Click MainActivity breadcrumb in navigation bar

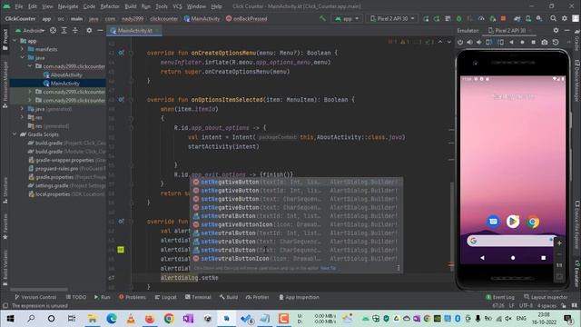click(202, 18)
